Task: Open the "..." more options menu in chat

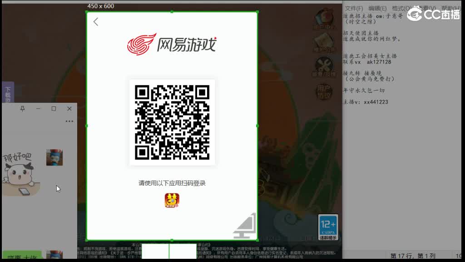Action: click(x=69, y=121)
